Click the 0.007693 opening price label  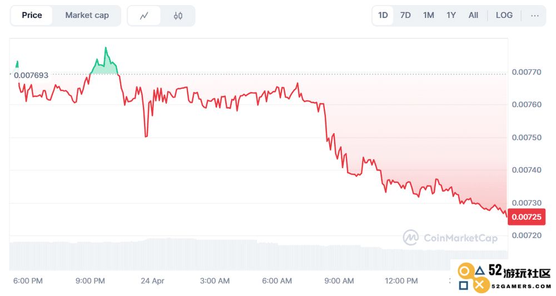coord(31,75)
